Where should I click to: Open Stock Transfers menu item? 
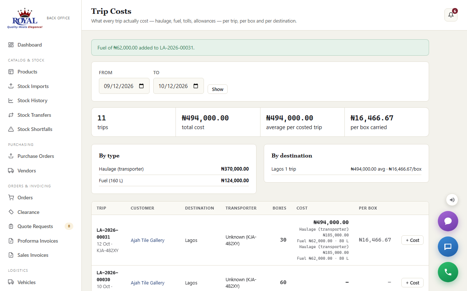coord(40,115)
